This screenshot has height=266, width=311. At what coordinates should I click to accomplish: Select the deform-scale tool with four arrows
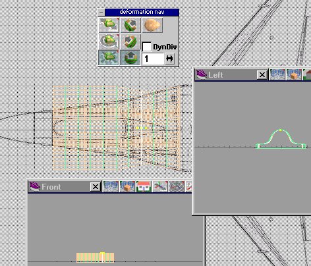point(109,58)
